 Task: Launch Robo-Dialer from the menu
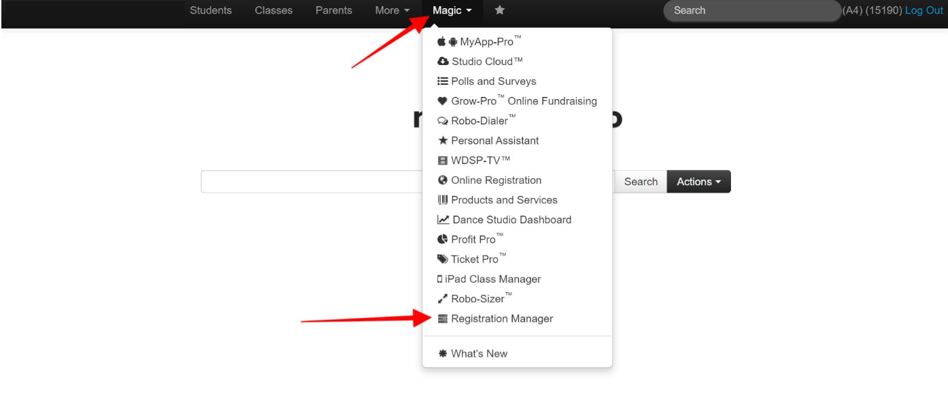click(x=517, y=121)
